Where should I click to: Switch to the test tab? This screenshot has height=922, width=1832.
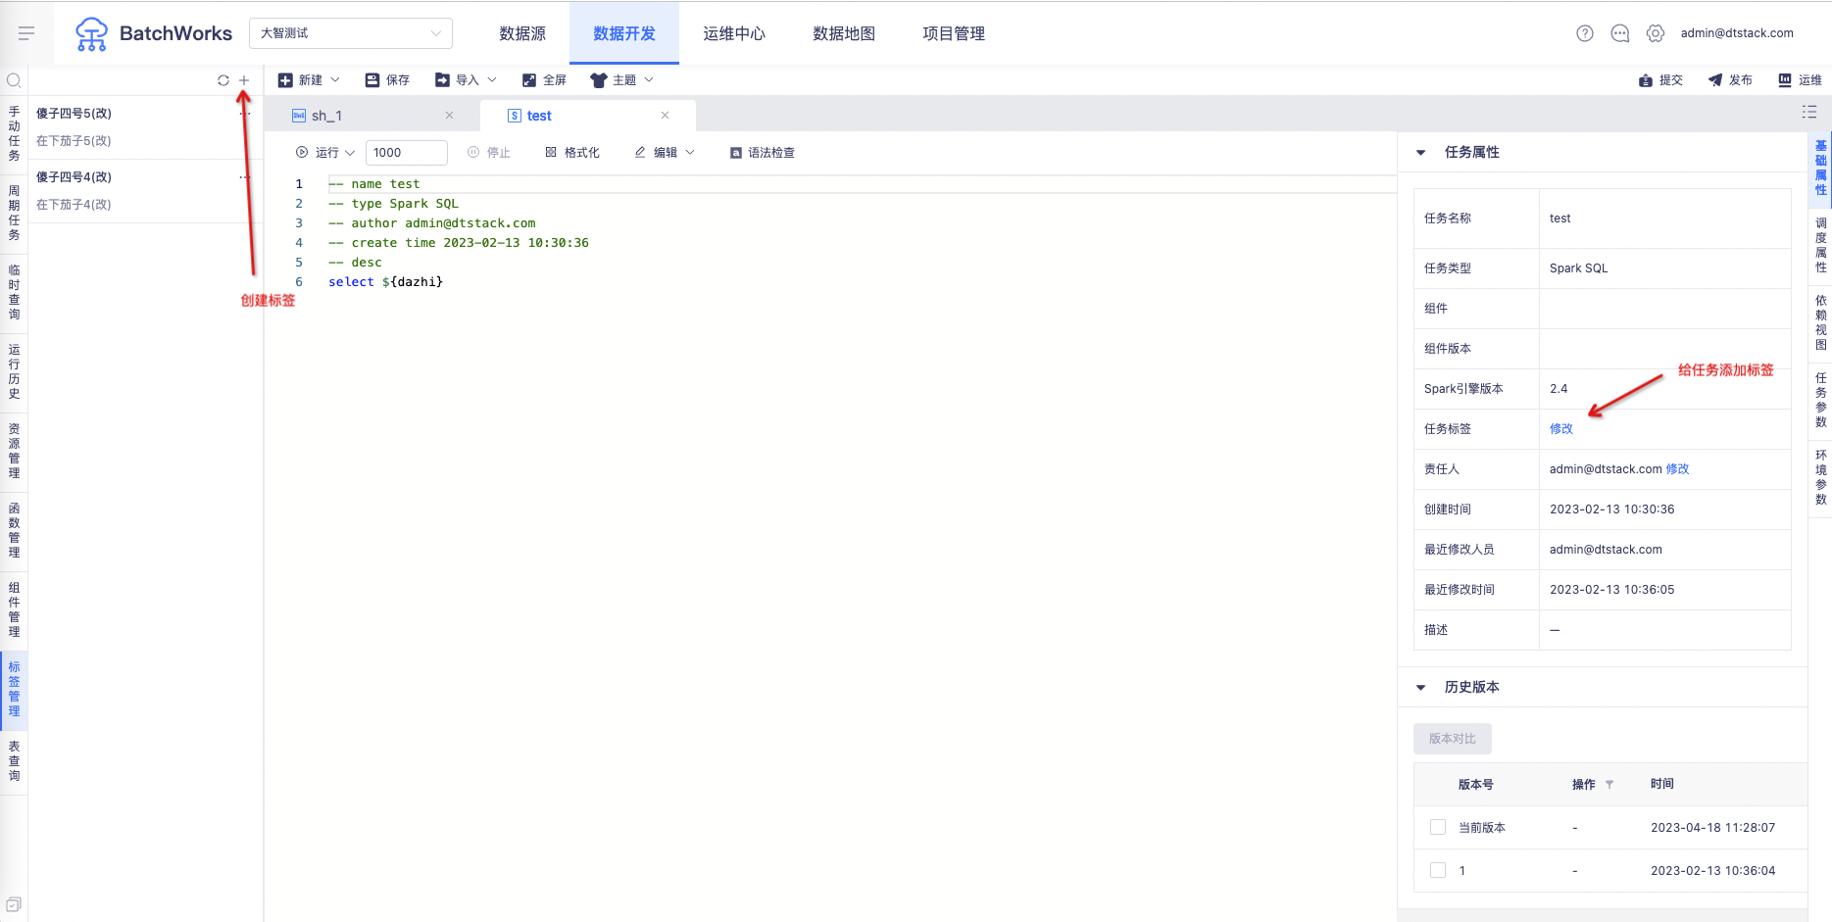coord(588,116)
